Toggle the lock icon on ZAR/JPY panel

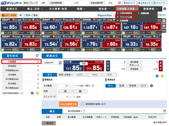(x=83, y=50)
